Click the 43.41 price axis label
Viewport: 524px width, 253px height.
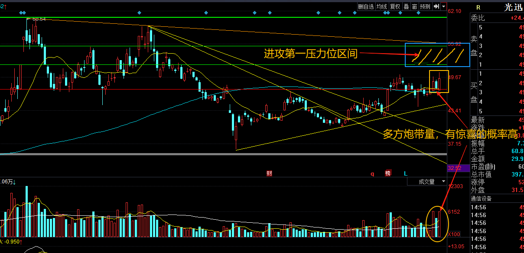tap(455, 111)
